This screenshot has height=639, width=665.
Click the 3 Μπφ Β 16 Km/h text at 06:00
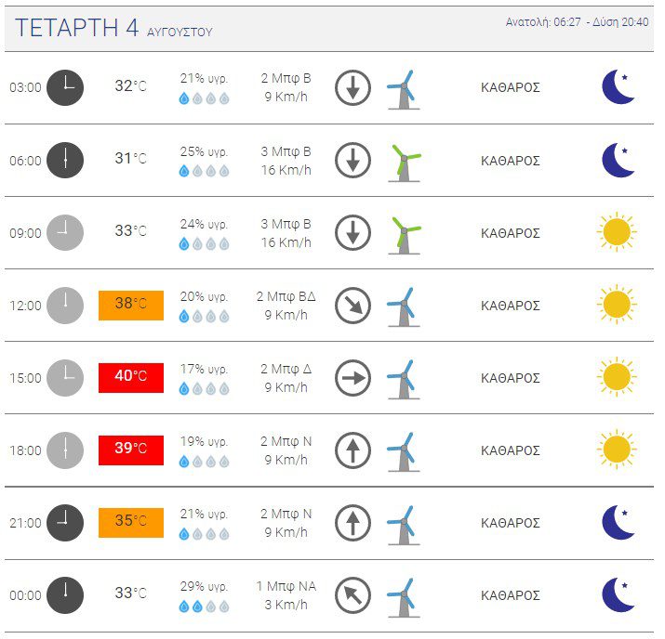pyautogui.click(x=286, y=161)
